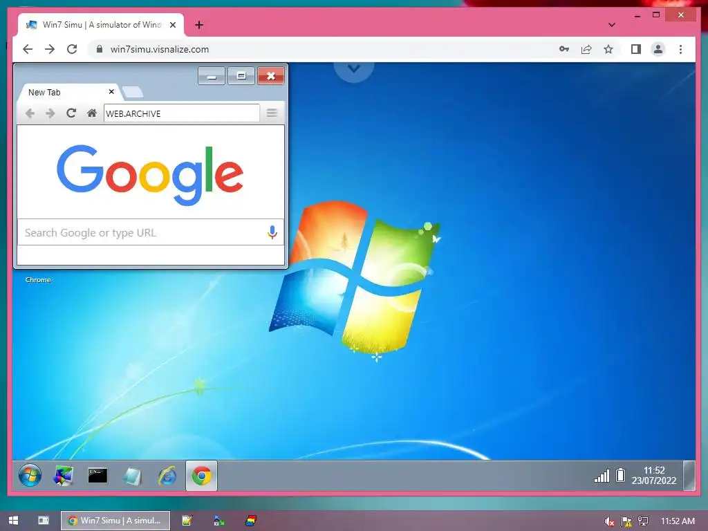Viewport: 708px width, 531px height.
Task: Click back arrow in simulated Chrome
Action: pyautogui.click(x=30, y=113)
